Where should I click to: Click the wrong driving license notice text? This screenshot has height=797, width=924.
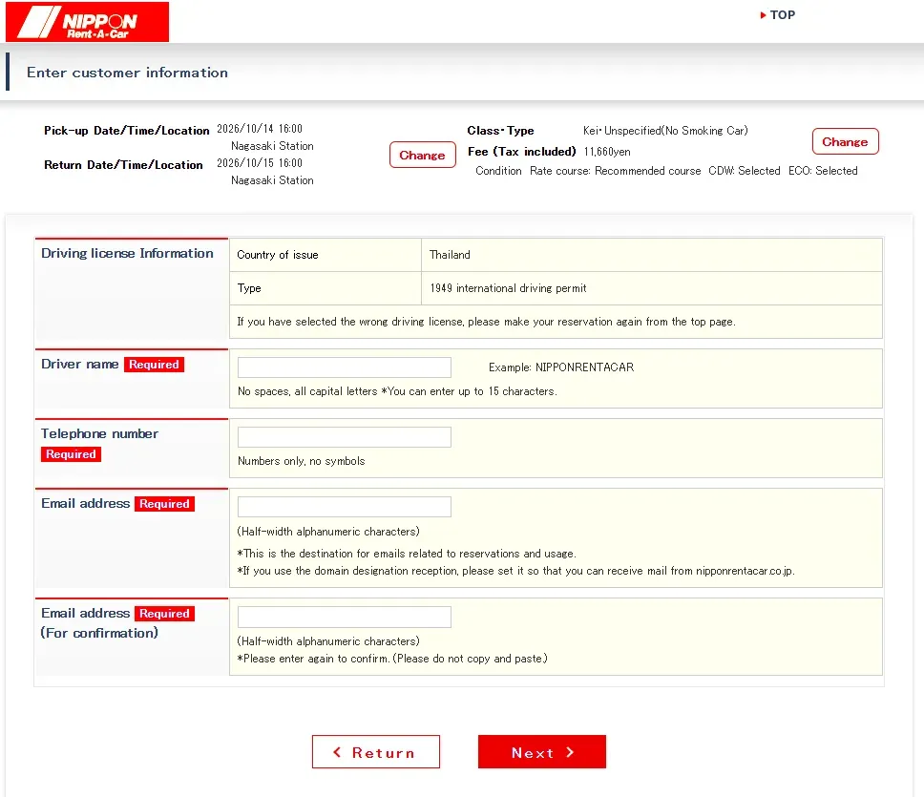pos(486,322)
